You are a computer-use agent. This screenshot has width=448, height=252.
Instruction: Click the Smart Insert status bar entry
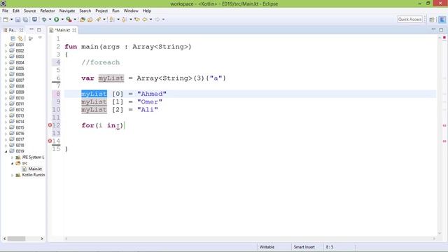(x=304, y=247)
